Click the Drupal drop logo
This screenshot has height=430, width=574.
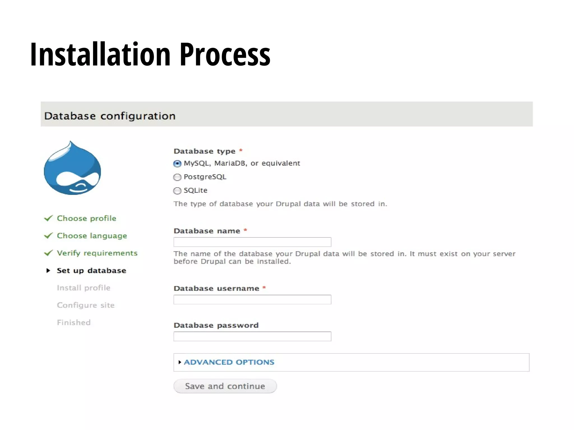tap(72, 168)
